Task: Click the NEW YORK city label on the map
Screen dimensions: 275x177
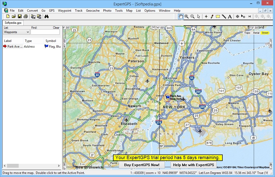Action: [174, 107]
